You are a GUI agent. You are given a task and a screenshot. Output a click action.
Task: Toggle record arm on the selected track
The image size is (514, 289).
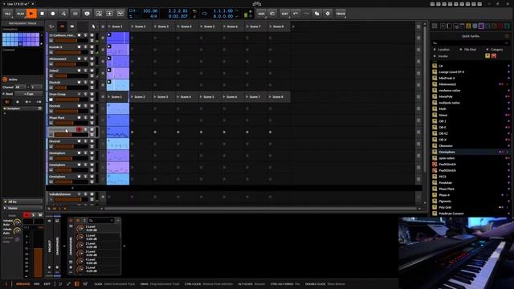pos(79,130)
